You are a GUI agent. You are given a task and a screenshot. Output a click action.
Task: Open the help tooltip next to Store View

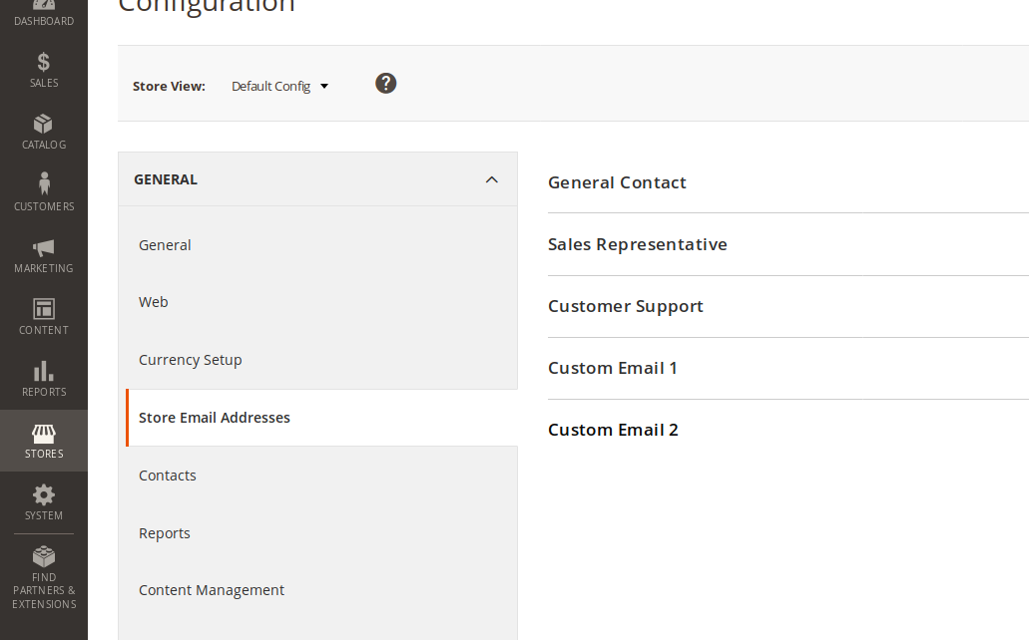pyautogui.click(x=385, y=83)
